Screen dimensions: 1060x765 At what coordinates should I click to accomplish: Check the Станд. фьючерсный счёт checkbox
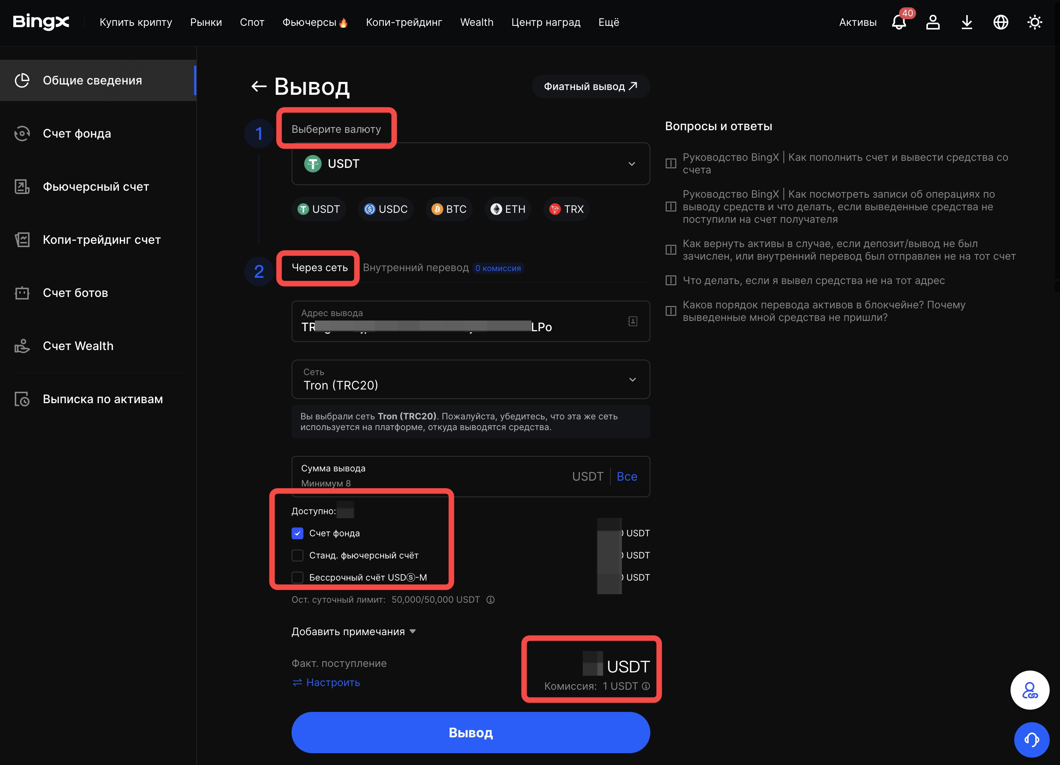[x=297, y=555]
